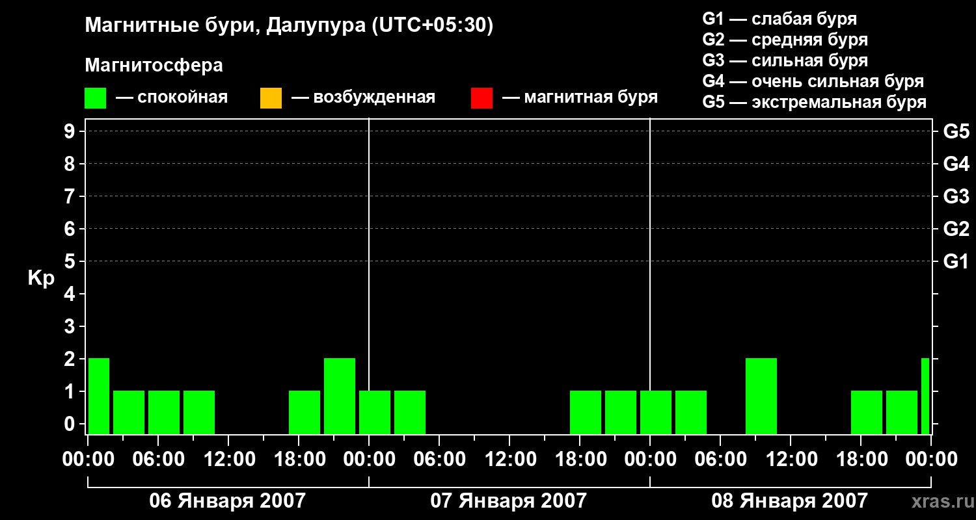Click the narrow Kp 2 bar ending 08 Января
This screenshot has width=976, height=520.
pos(925,396)
